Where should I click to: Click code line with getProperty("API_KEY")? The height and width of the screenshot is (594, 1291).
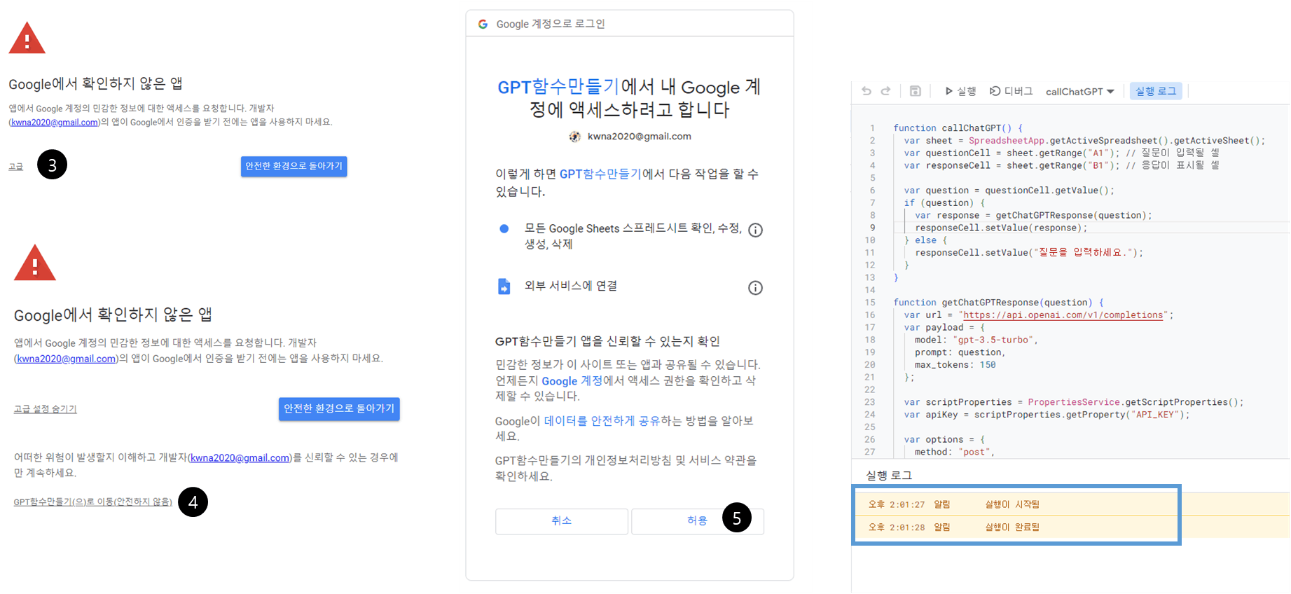pos(1047,415)
